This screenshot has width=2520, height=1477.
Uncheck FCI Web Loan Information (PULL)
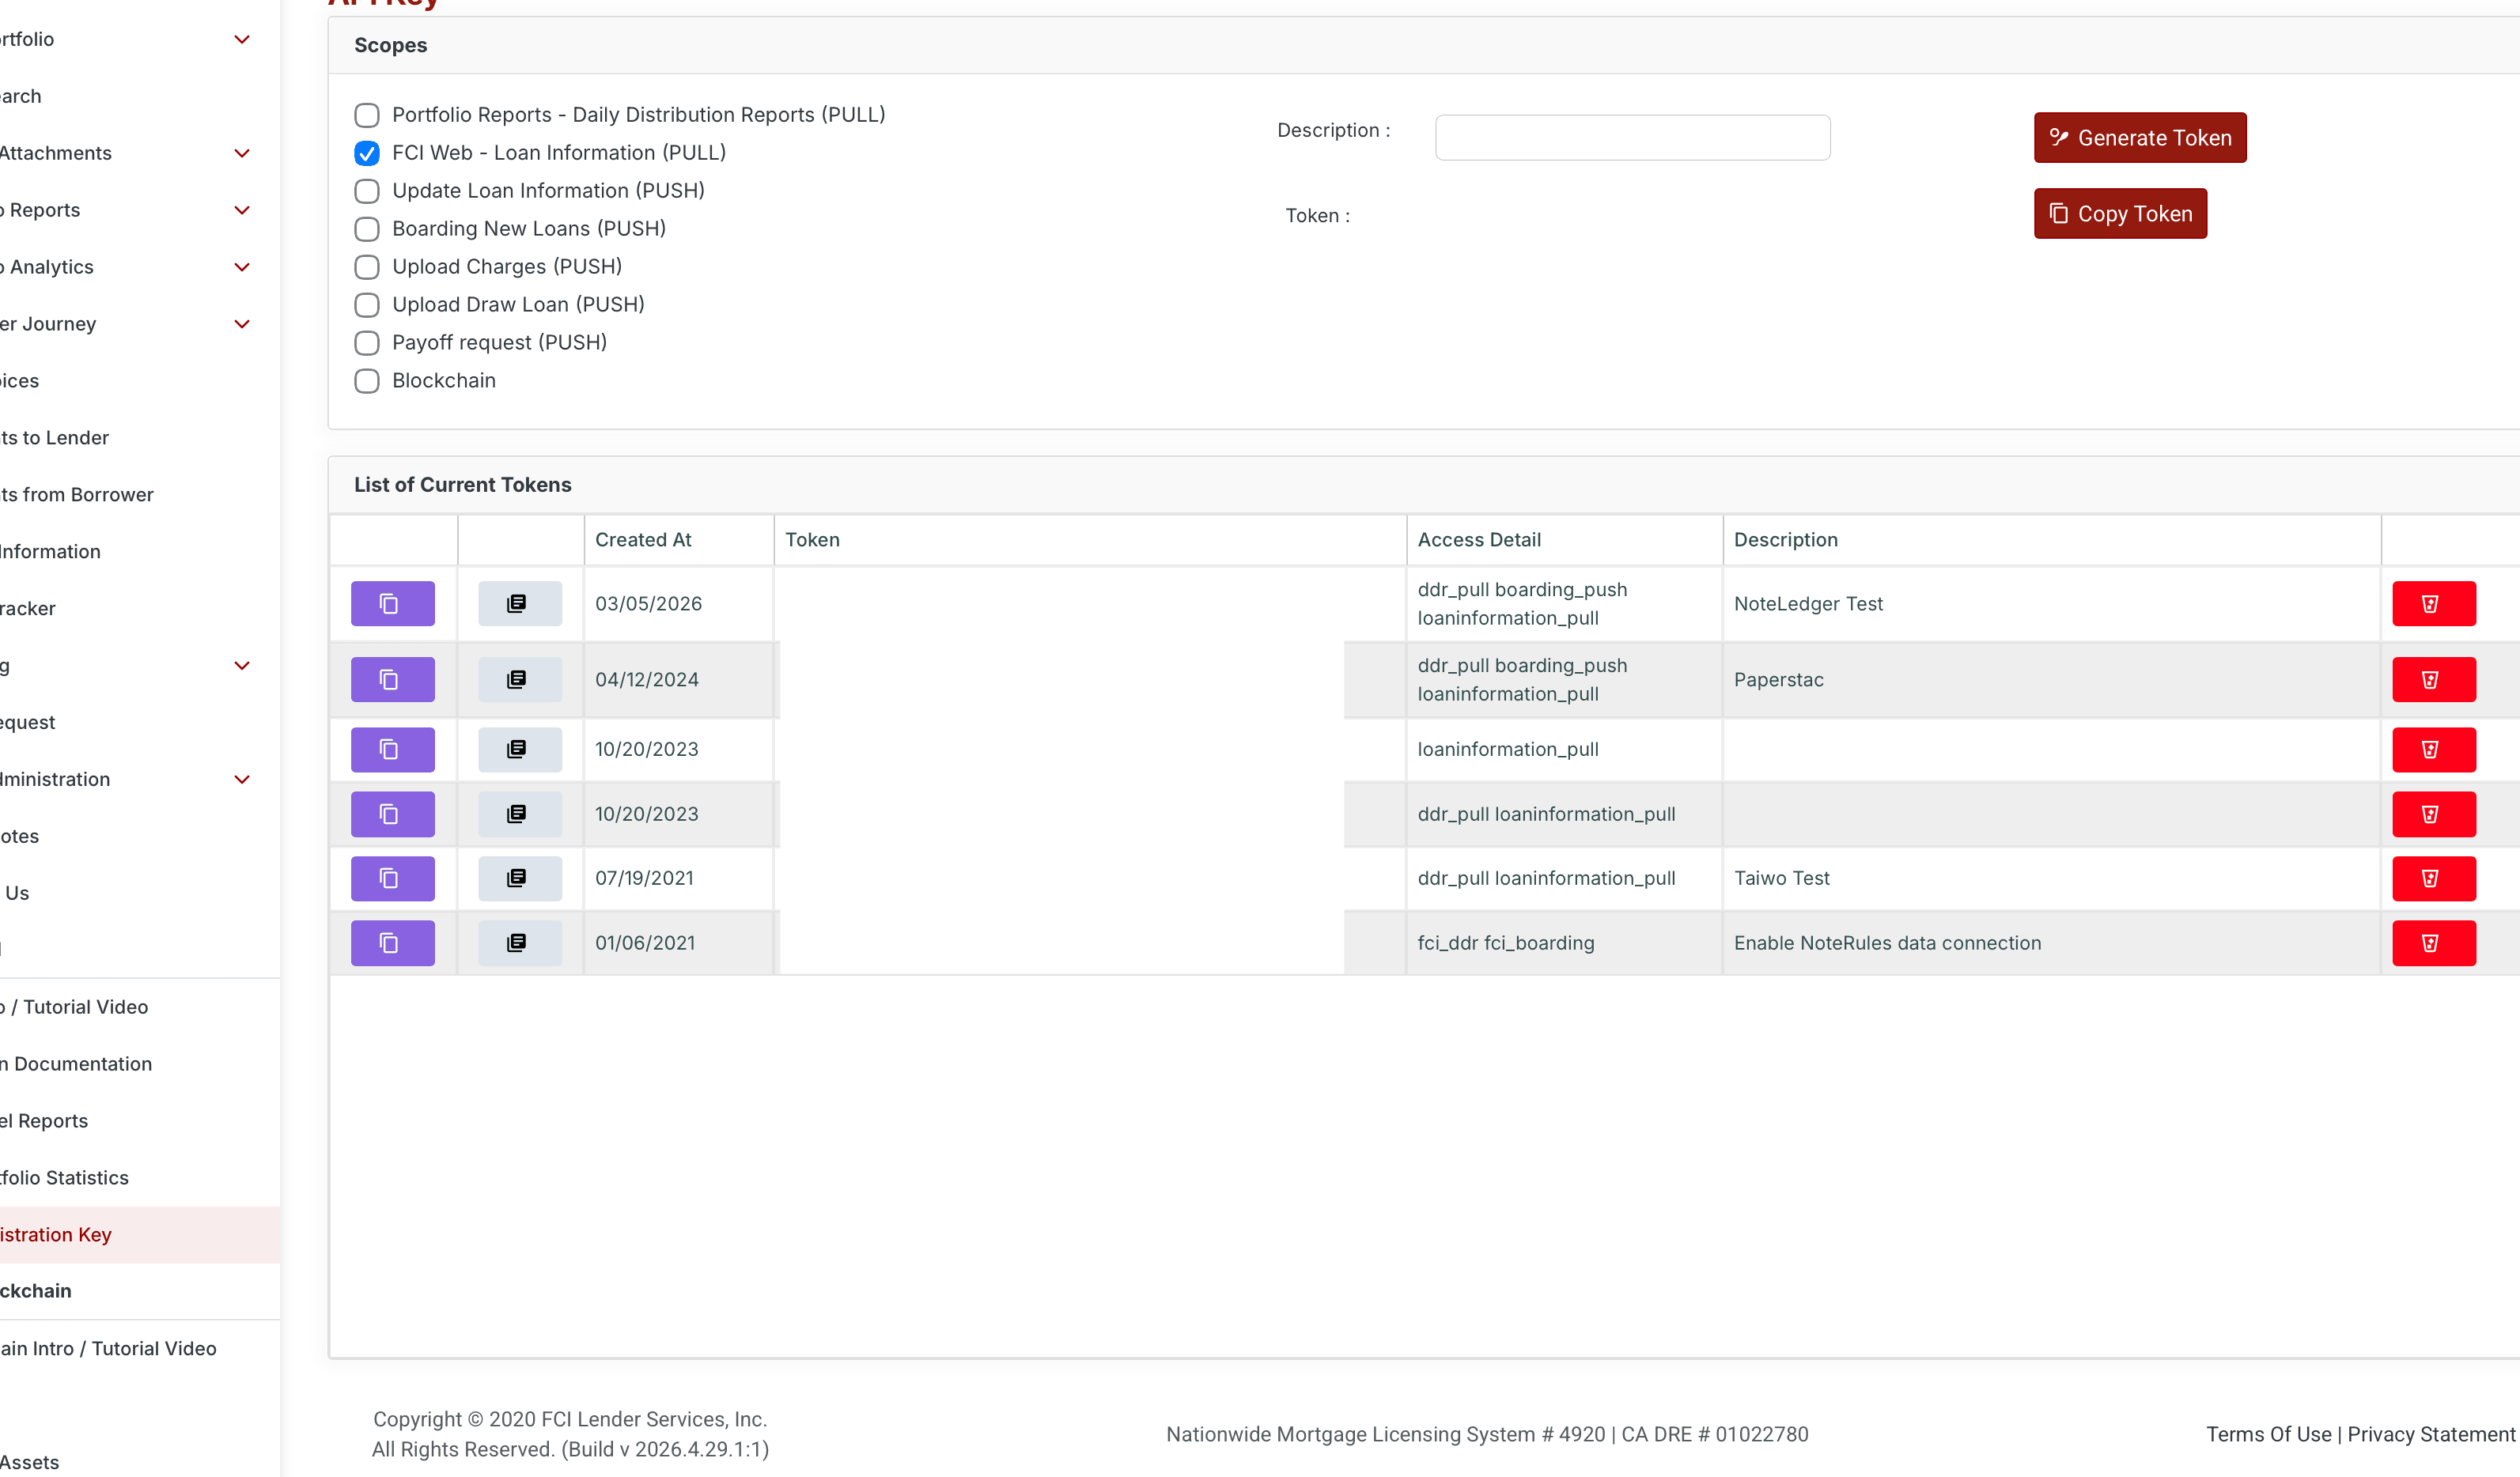367,153
